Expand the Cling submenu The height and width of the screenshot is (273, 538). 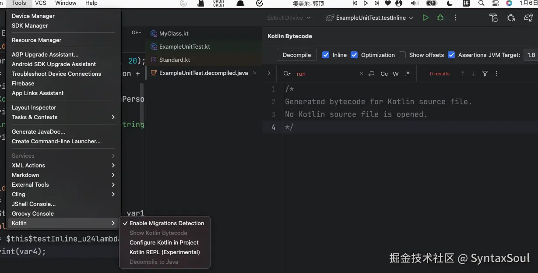tap(63, 194)
